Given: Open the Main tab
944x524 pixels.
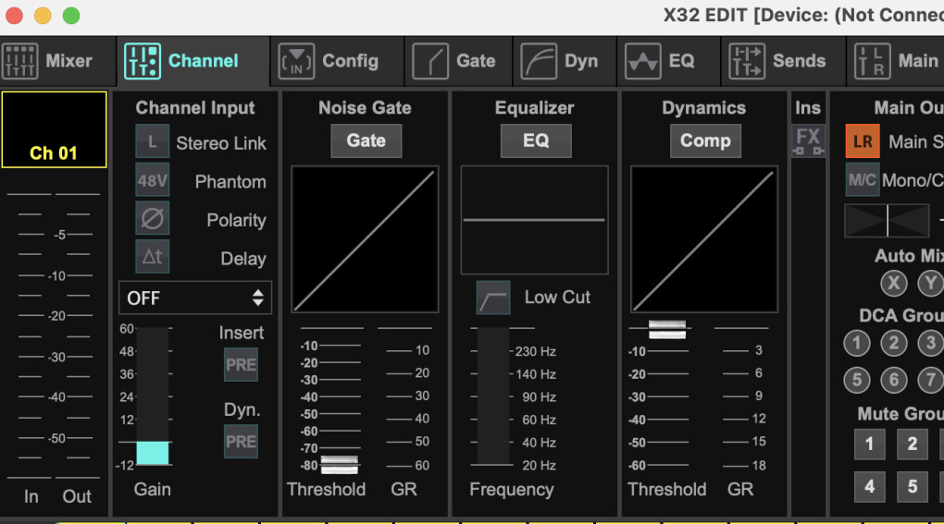Looking at the screenshot, I should (896, 61).
